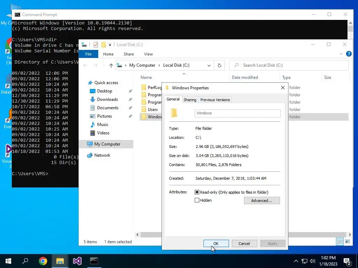This screenshot has height=268, width=358.
Task: Click File Explorer taskbar icon
Action: [x=60, y=261]
